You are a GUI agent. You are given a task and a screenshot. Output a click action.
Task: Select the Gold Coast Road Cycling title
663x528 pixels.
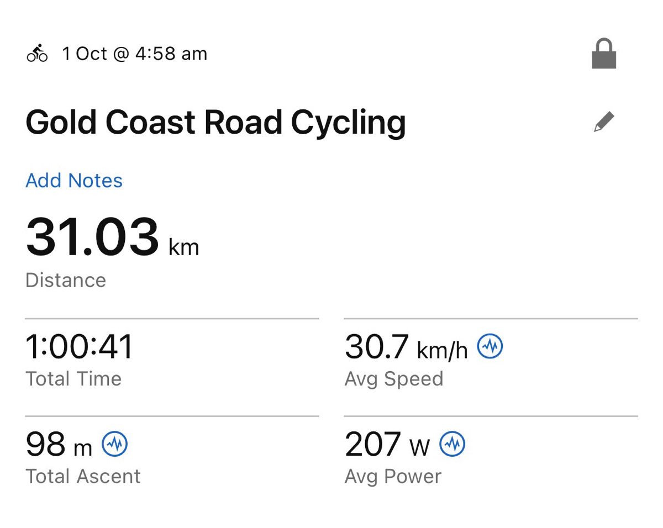(x=215, y=122)
